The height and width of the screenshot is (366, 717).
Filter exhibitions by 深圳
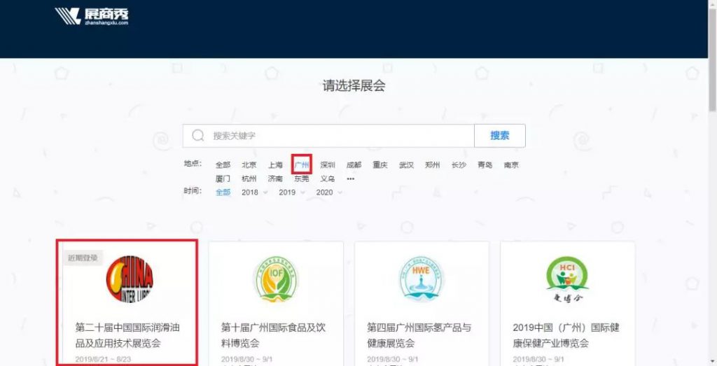click(x=328, y=165)
